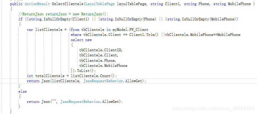Click the 'SelectClientele' method name

pyautogui.click(x=67, y=4)
